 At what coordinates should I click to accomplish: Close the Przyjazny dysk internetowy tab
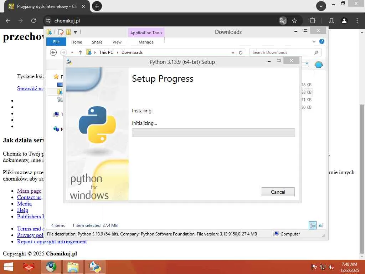coord(83,6)
